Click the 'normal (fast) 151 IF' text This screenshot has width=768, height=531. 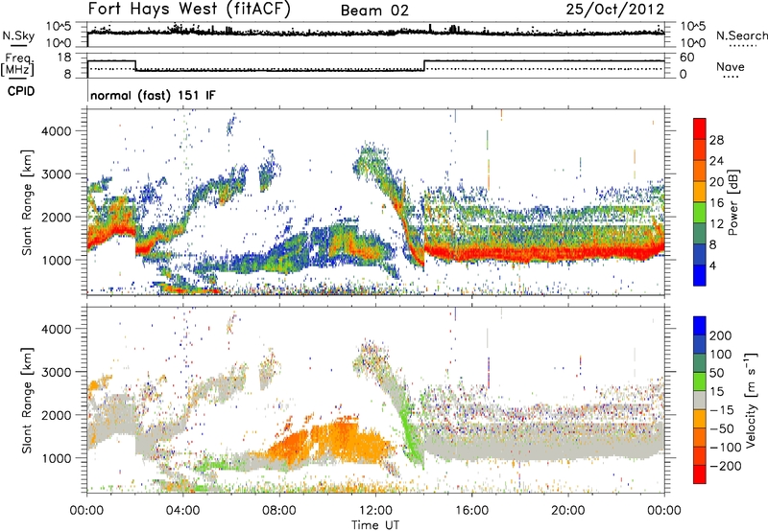[x=153, y=95]
